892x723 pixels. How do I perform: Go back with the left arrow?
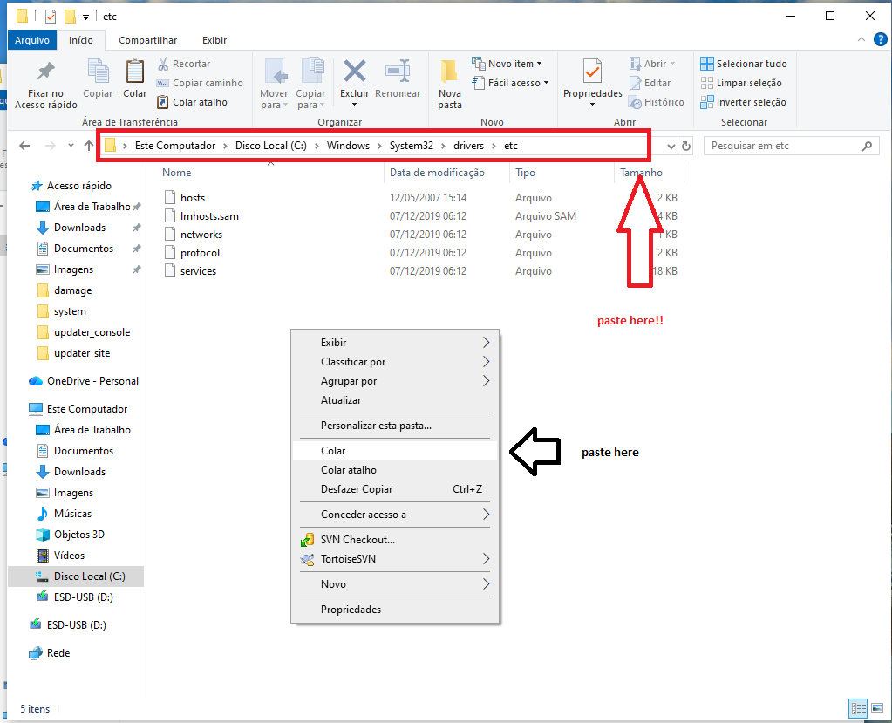click(24, 147)
